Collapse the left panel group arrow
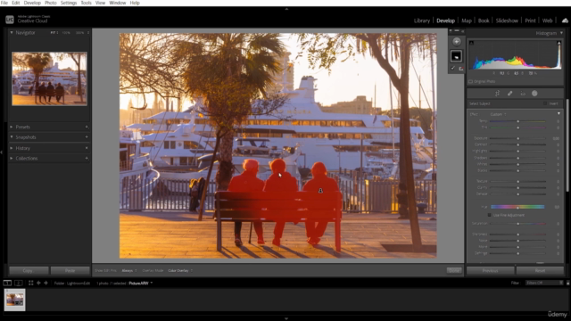571x321 pixels. [2, 152]
